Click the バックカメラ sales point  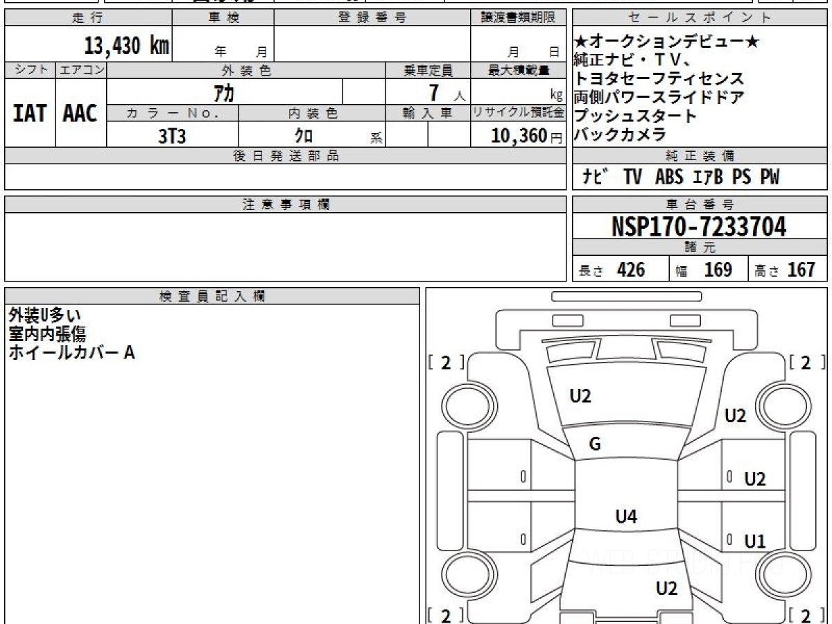620,135
